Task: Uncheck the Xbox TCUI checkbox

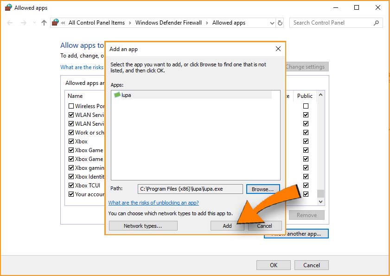Action: point(71,186)
